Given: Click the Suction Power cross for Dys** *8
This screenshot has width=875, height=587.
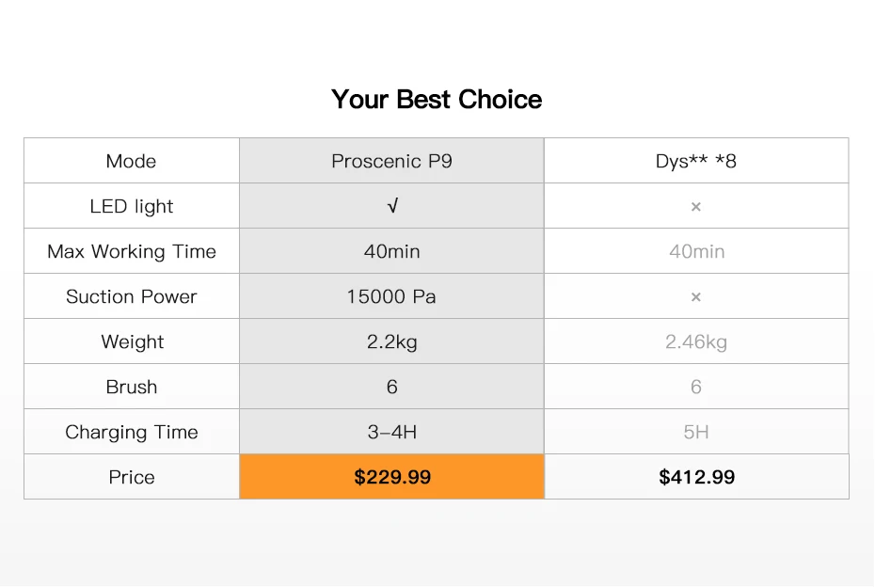Looking at the screenshot, I should tap(696, 297).
